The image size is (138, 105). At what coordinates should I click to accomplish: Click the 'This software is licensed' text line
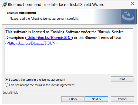(x=65, y=32)
